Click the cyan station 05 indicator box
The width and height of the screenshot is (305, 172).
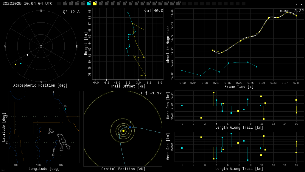89,4
